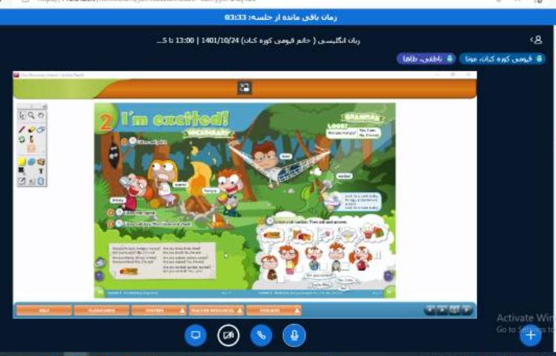Click the fullscreen icon above the book page
Viewport: 556px width, 356px height.
click(x=244, y=88)
